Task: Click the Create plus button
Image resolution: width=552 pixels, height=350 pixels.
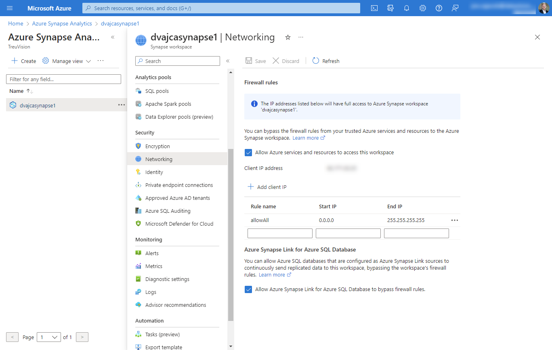Action: pyautogui.click(x=24, y=61)
